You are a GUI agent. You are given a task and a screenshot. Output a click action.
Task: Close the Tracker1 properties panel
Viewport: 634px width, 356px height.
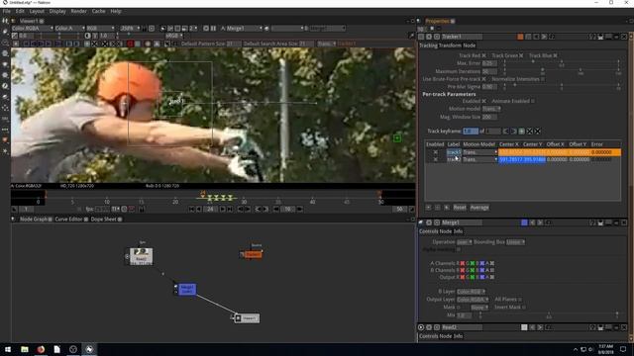pyautogui.click(x=624, y=37)
